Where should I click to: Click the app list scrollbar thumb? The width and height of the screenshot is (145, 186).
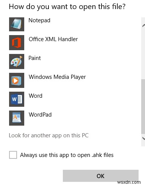(143, 107)
